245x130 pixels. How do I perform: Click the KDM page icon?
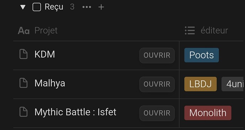click(23, 54)
